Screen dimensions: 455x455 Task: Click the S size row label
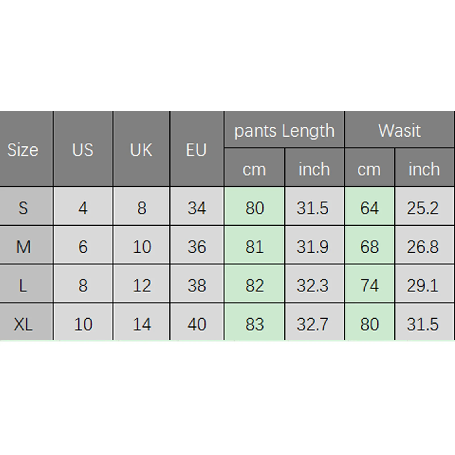(26, 206)
